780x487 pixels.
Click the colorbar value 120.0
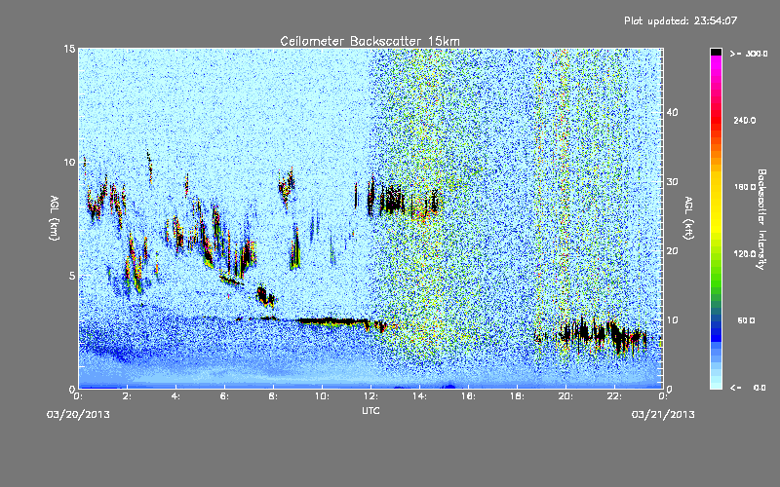[745, 253]
